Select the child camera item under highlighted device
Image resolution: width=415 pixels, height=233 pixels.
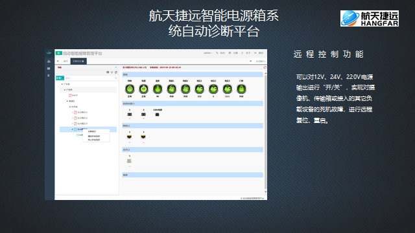79,135
